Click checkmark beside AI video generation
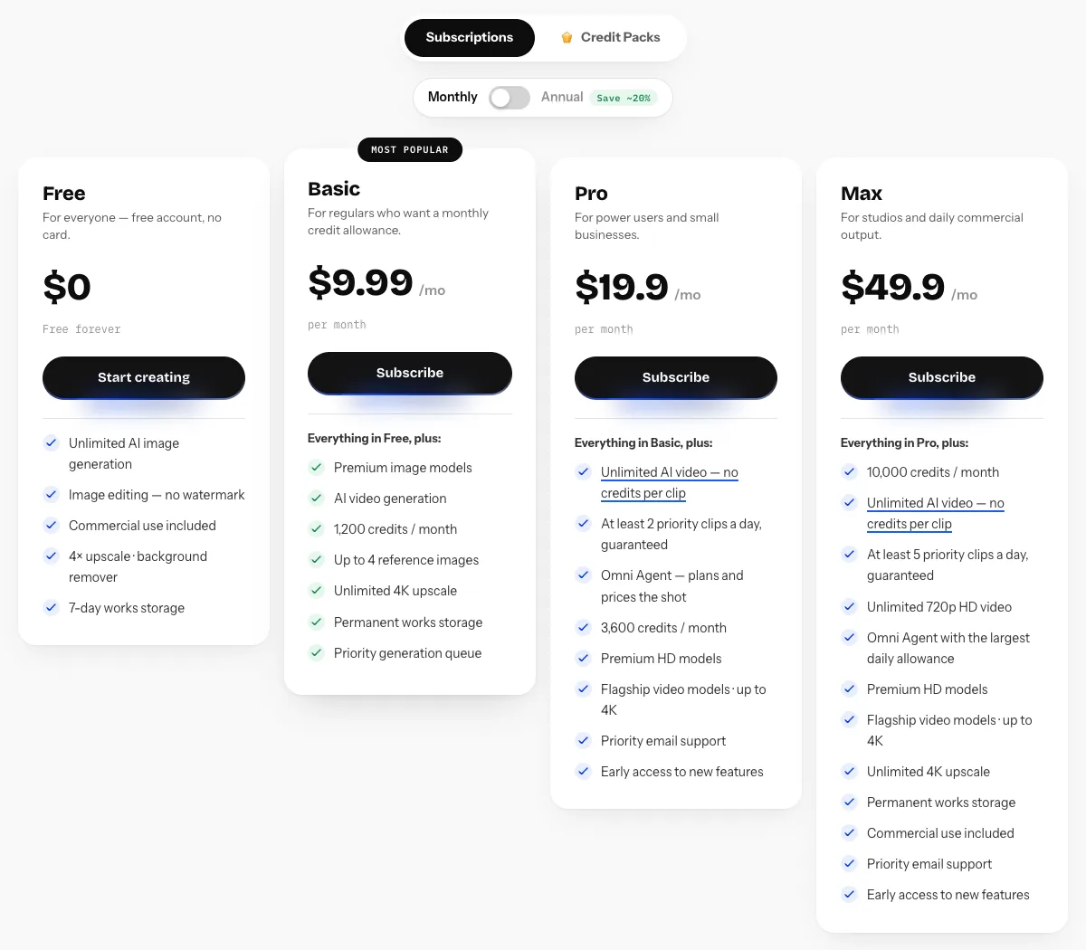This screenshot has height=950, width=1086. 317,499
